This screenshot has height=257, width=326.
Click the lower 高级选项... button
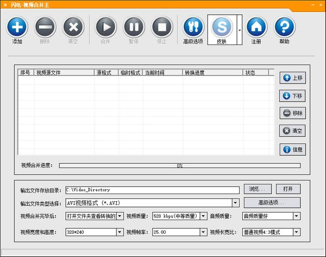click(272, 203)
